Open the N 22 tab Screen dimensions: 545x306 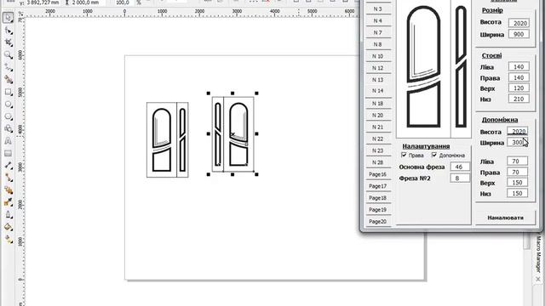378,139
